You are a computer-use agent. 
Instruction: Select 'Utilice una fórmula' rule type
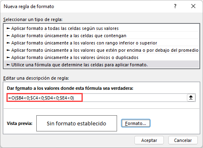point(102,65)
